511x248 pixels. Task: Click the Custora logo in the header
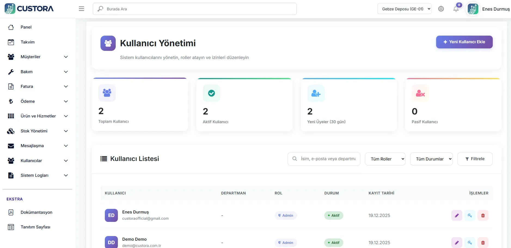point(29,9)
